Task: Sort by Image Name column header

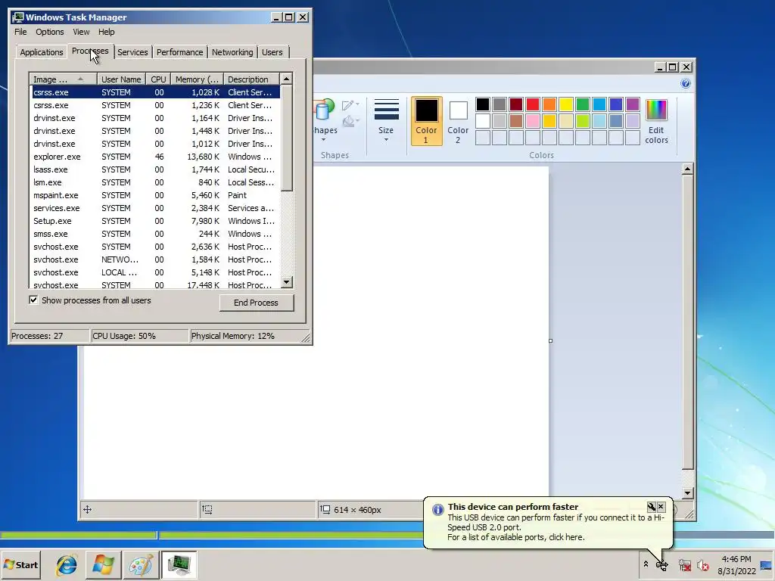Action: [x=64, y=79]
